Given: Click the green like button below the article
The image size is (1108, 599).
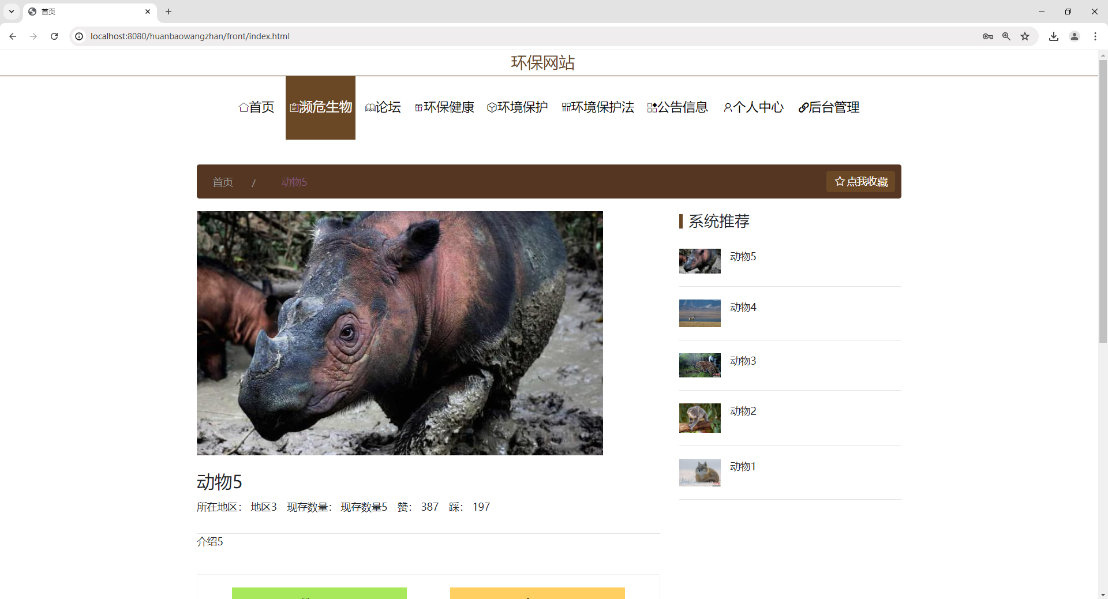Looking at the screenshot, I should click(319, 594).
